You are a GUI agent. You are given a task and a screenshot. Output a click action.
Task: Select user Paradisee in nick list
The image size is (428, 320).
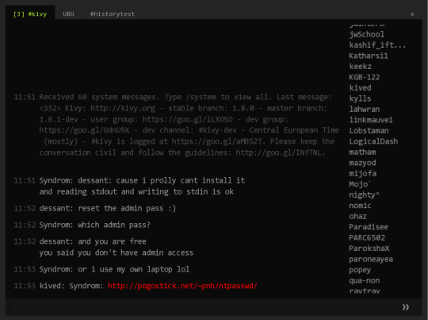pyautogui.click(x=369, y=227)
